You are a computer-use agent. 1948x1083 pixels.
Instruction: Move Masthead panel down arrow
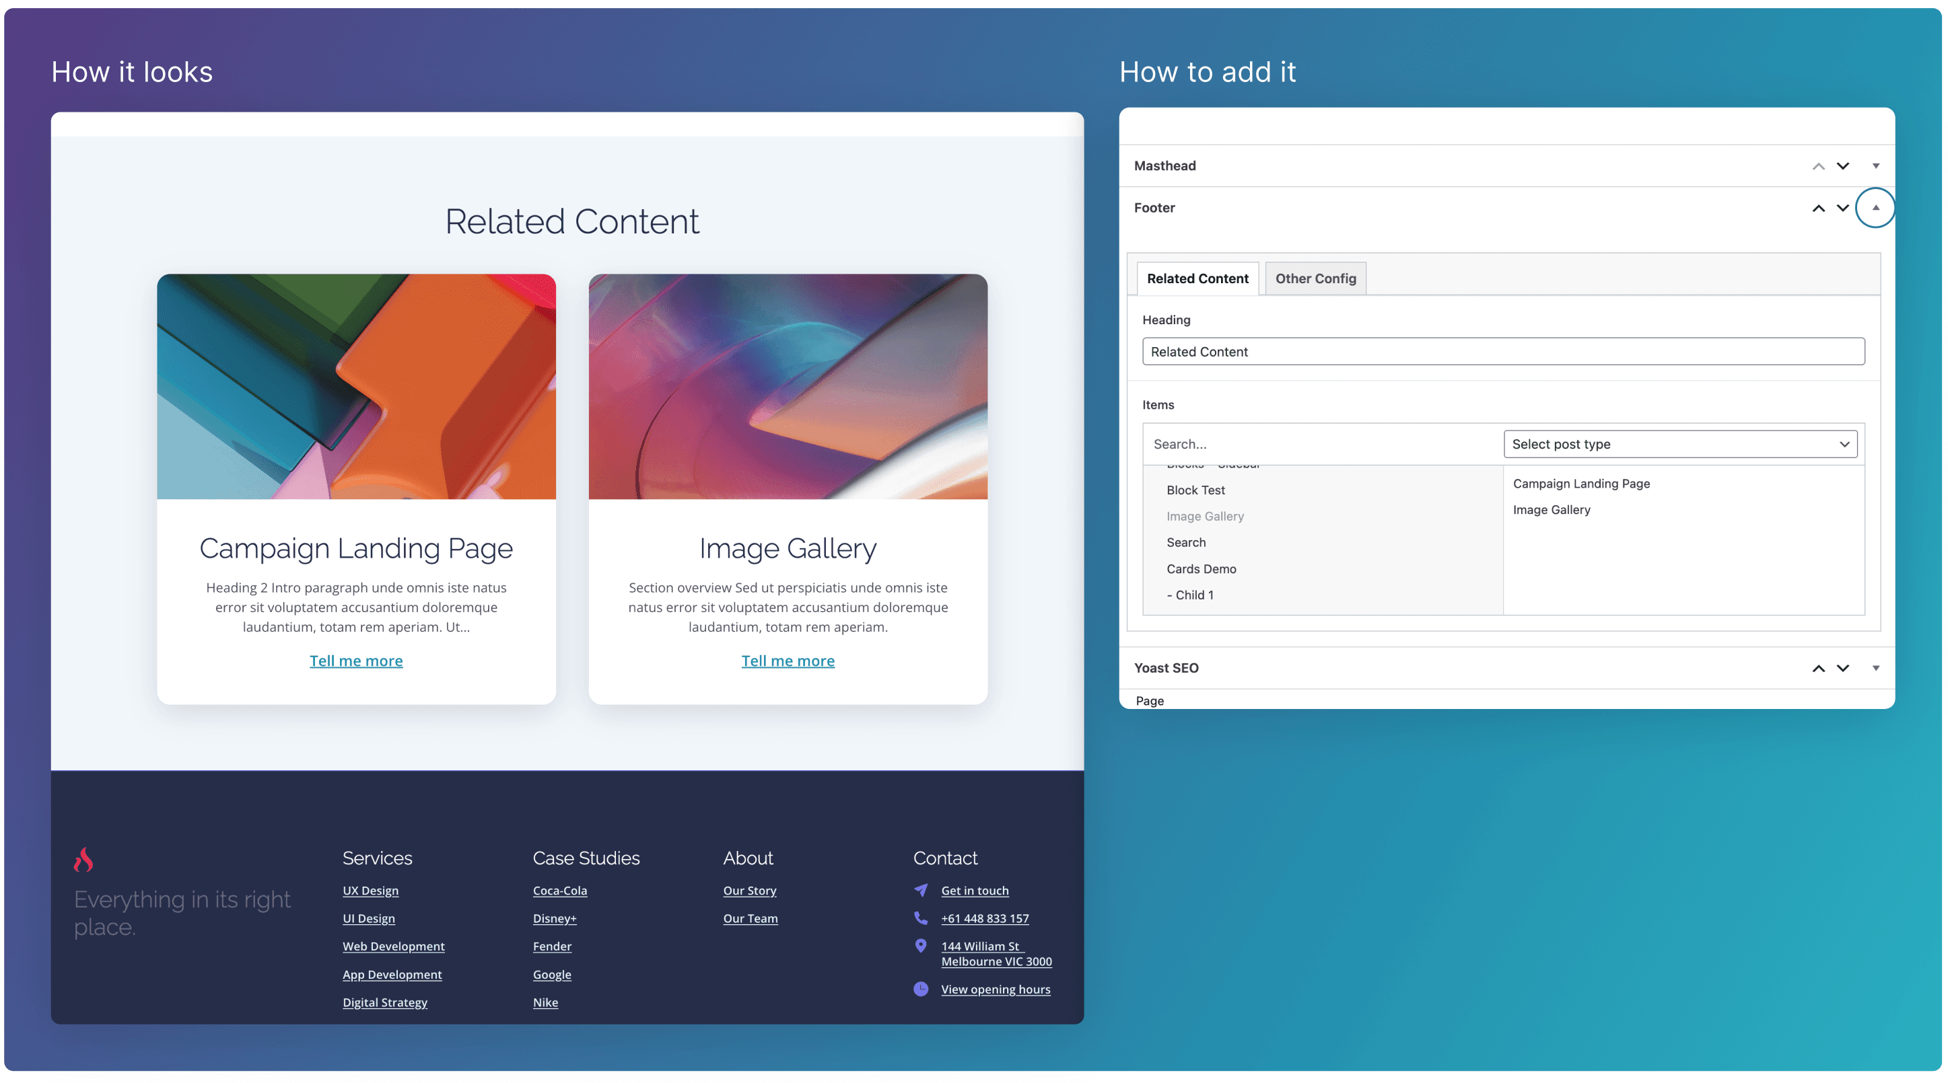[x=1843, y=166]
